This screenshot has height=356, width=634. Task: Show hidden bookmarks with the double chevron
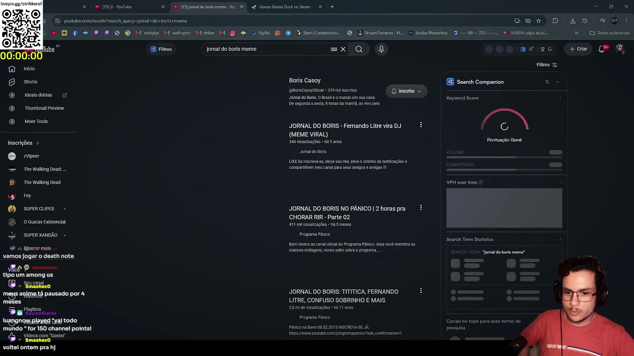[576, 33]
